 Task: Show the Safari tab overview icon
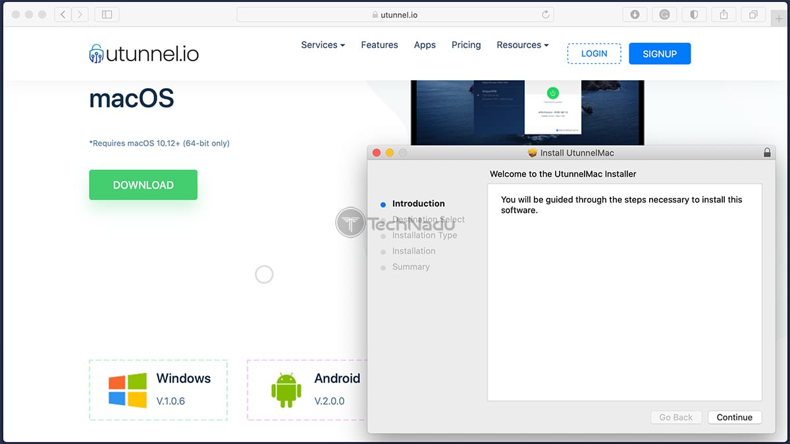pyautogui.click(x=753, y=14)
